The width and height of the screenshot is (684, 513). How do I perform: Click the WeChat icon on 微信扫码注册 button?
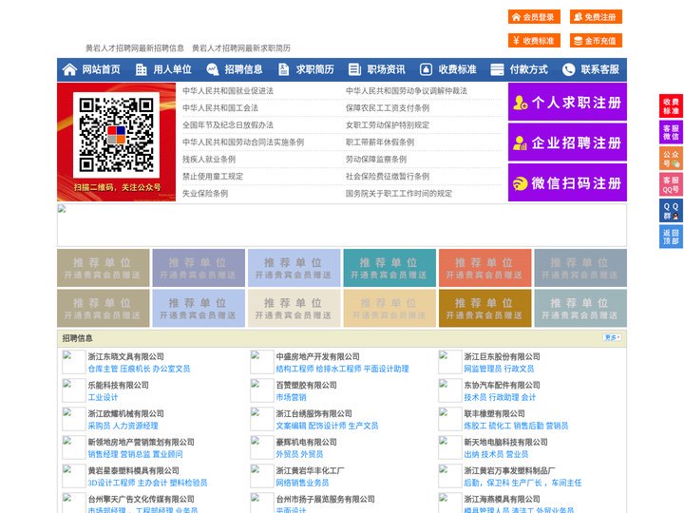(520, 183)
